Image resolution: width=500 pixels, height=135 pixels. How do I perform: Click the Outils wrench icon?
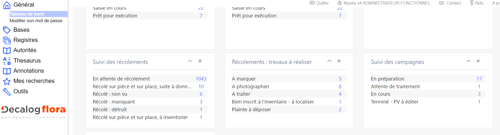point(7,91)
